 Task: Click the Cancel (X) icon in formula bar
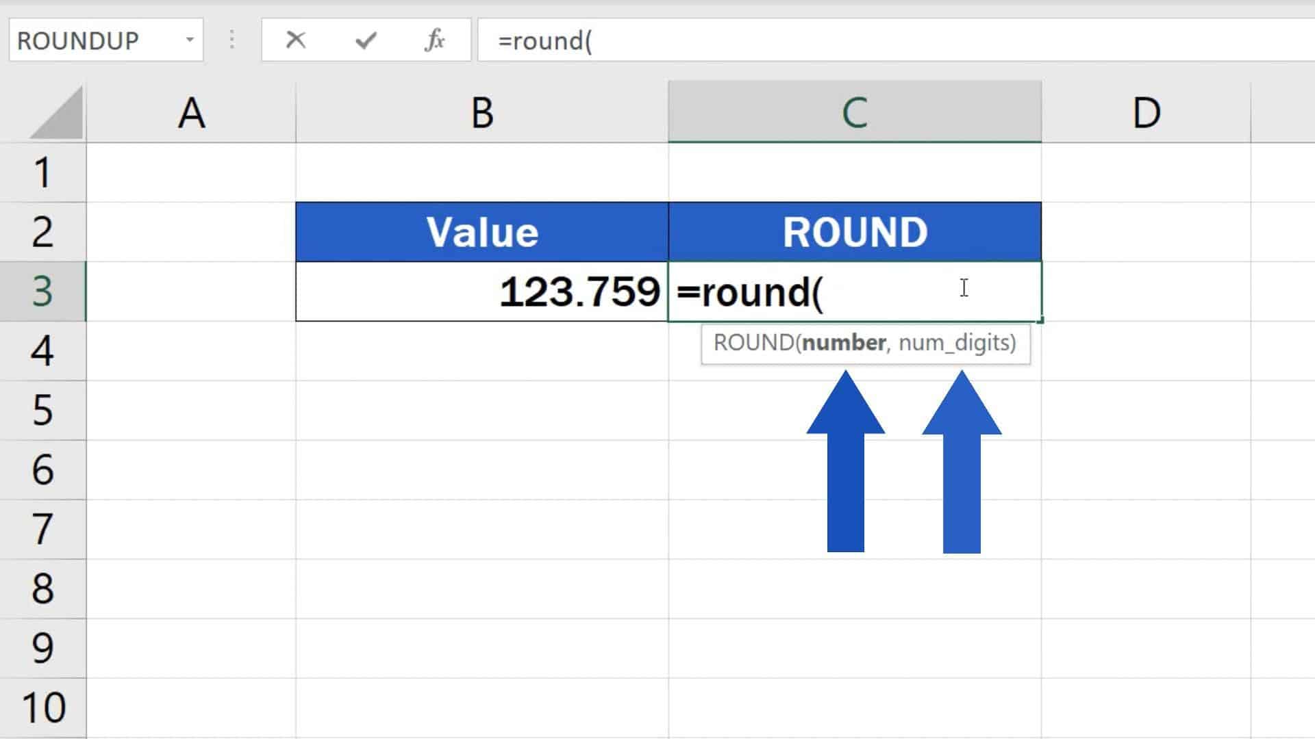[x=295, y=41]
